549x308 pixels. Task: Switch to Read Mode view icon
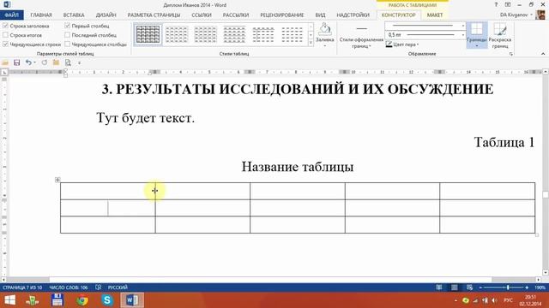439,287
